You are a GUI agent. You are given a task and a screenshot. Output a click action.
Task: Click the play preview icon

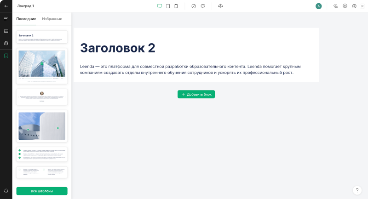click(345, 6)
